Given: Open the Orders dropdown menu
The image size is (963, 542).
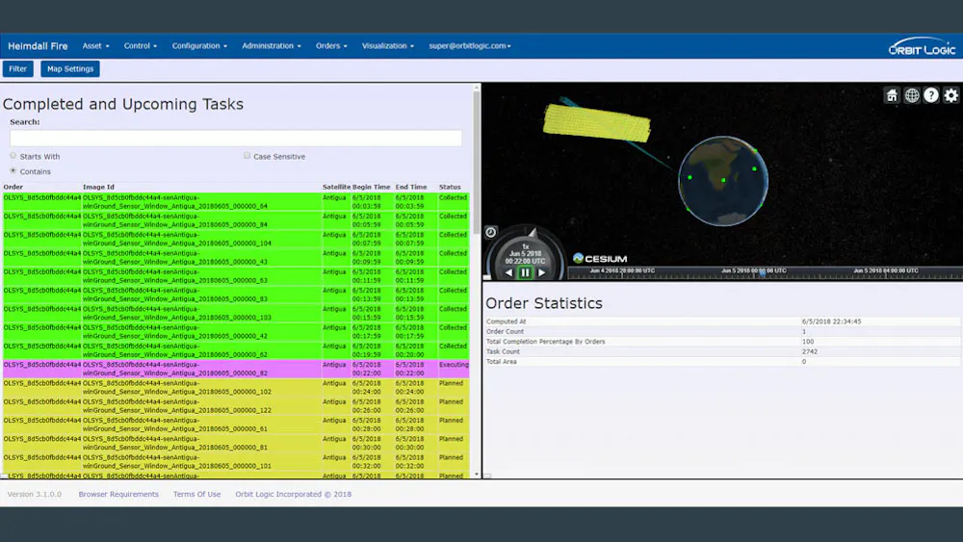Looking at the screenshot, I should pyautogui.click(x=331, y=46).
